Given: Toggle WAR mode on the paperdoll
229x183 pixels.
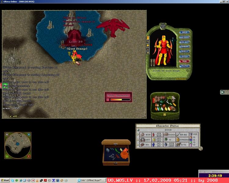Looking at the screenshot, I should pyautogui.click(x=185, y=61).
